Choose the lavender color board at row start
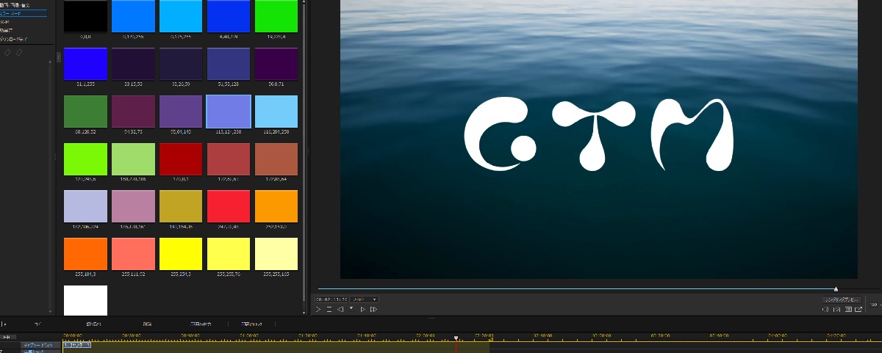Viewport: 882px width, 353px height. tap(85, 206)
